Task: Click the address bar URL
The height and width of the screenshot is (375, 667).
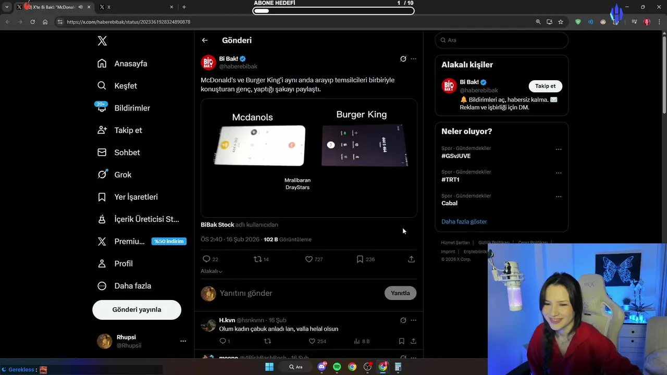Action: click(129, 22)
